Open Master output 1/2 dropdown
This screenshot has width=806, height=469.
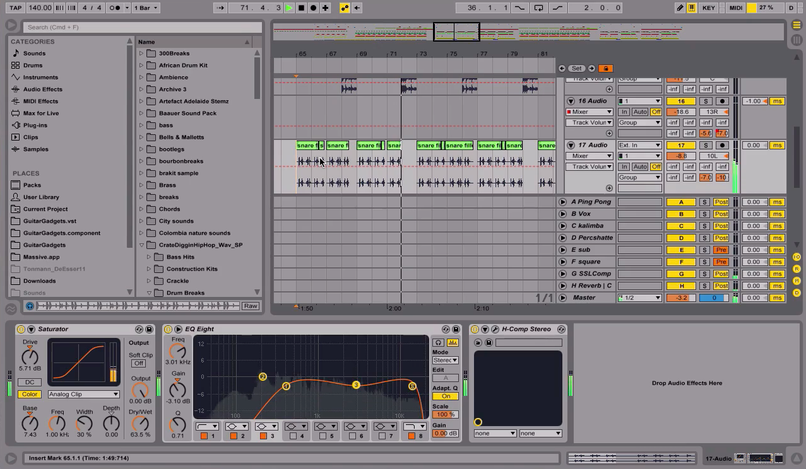[639, 298]
